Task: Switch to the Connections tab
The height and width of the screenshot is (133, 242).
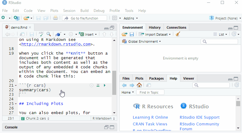Action: click(x=176, y=27)
